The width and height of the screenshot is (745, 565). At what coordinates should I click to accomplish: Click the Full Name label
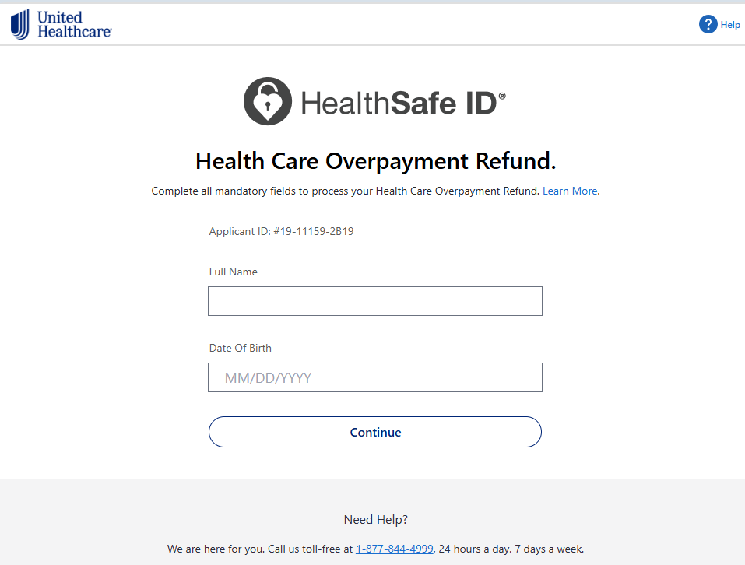(233, 272)
